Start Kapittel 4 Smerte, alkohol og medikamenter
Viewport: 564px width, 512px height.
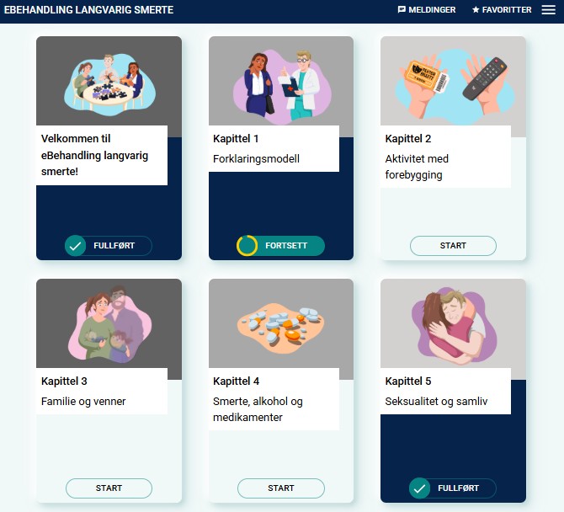pos(280,488)
